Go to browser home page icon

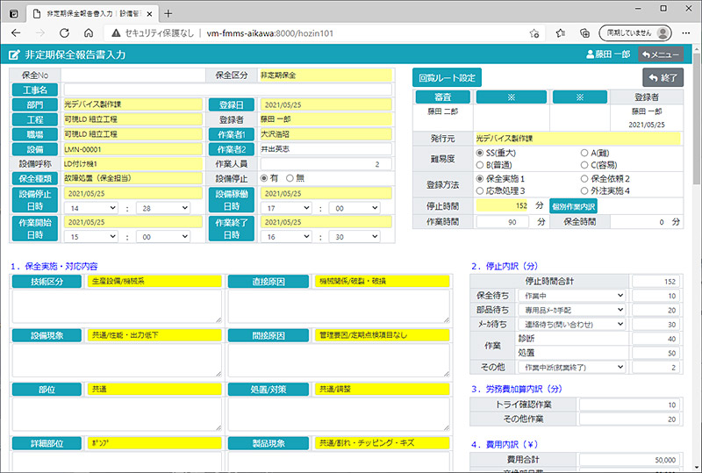89,32
